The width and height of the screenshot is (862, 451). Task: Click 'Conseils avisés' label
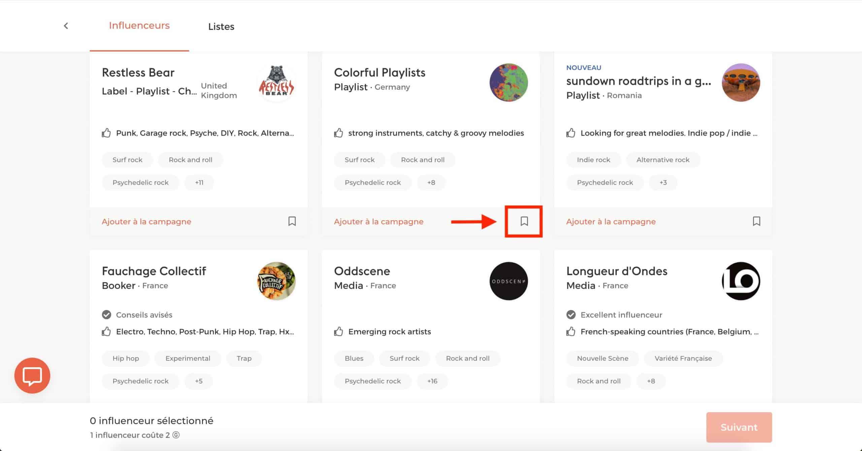144,315
